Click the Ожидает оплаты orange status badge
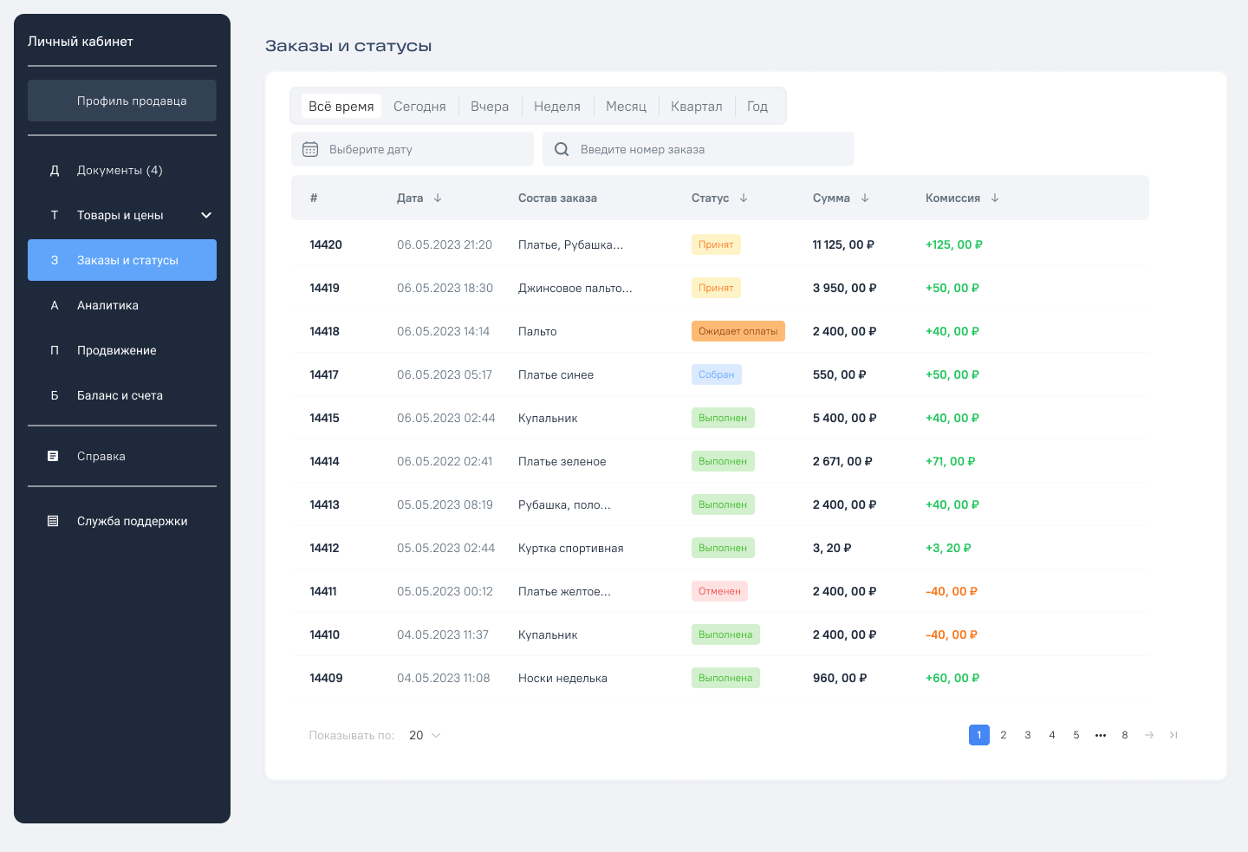 pos(738,331)
